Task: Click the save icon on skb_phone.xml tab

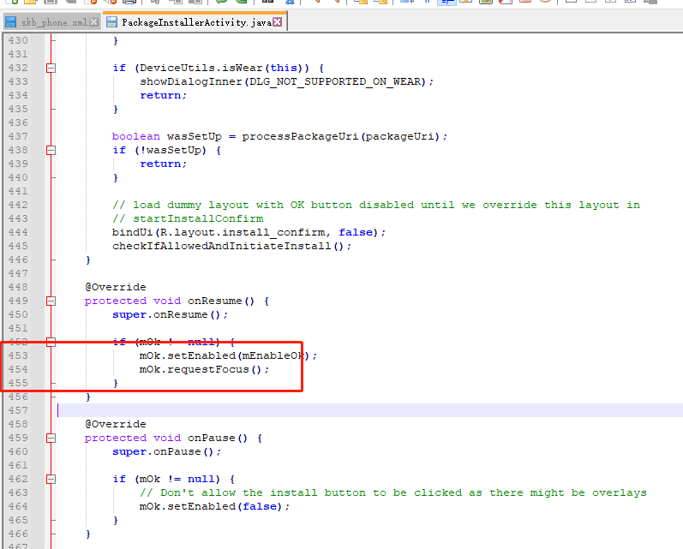Action: click(x=11, y=22)
